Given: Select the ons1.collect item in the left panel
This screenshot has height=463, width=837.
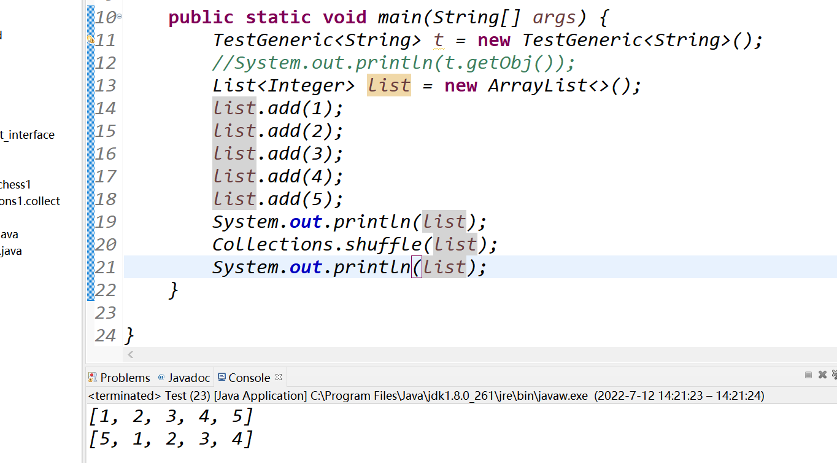Looking at the screenshot, I should 30,201.
